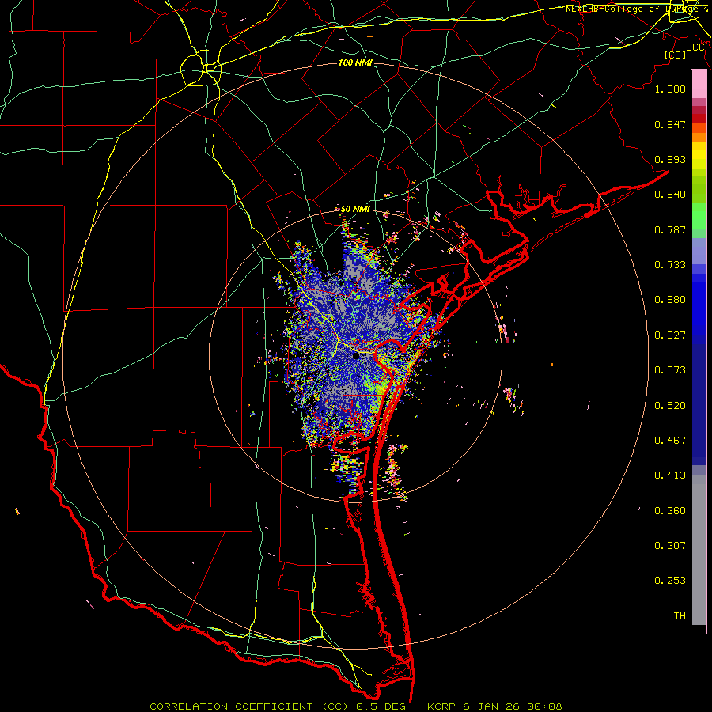Click the 0.733 scale value

click(670, 265)
